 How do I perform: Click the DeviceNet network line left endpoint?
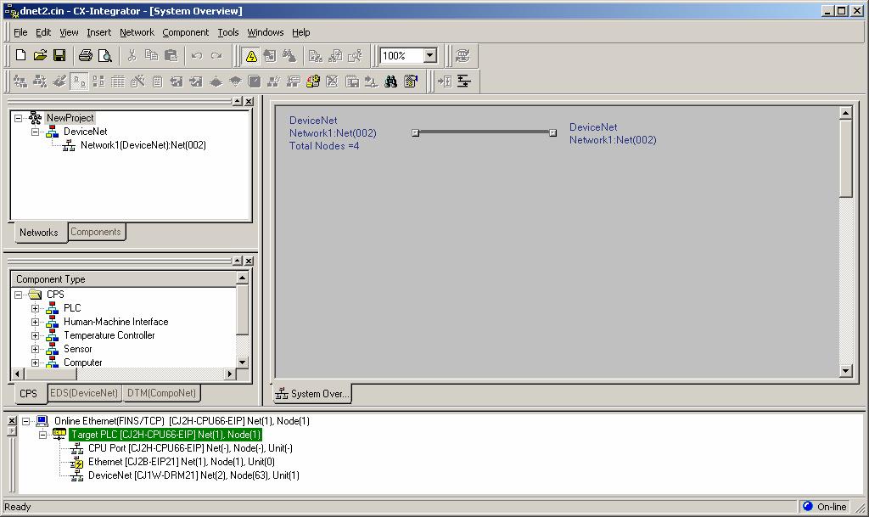[416, 133]
